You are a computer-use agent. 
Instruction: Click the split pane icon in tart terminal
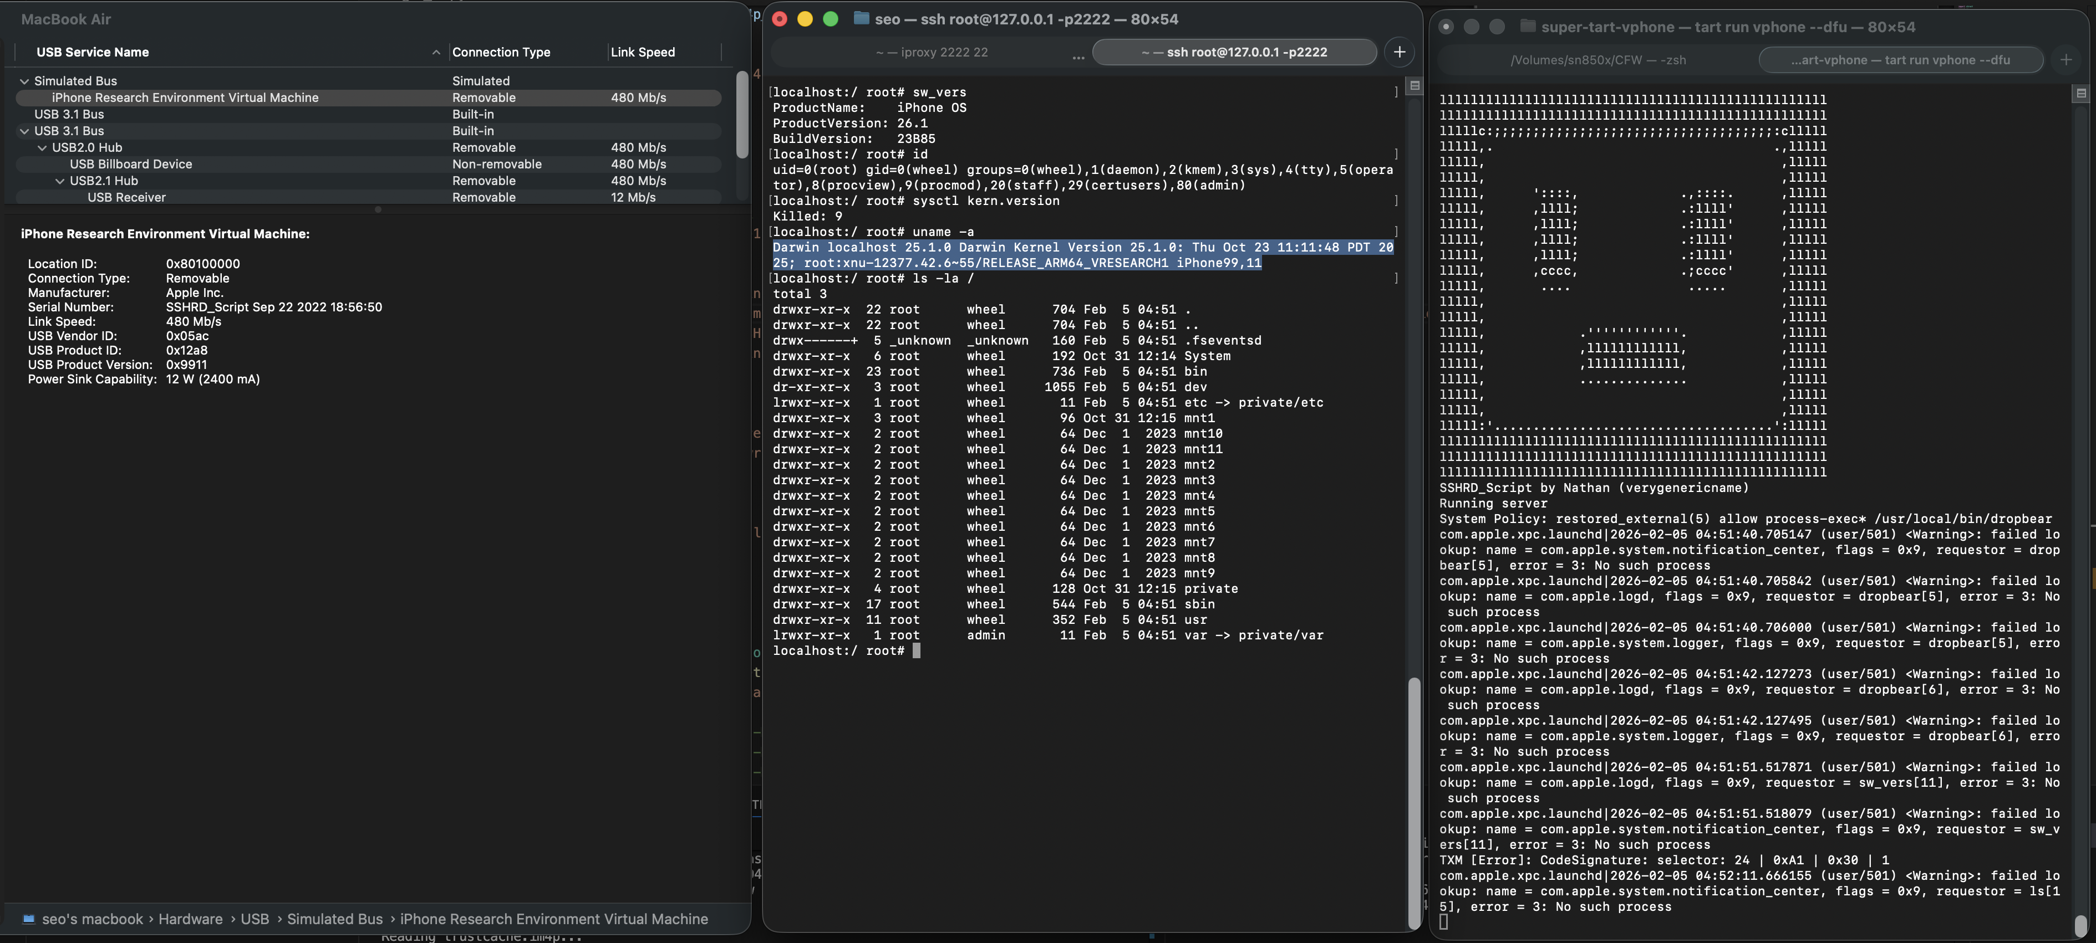pyautogui.click(x=2080, y=94)
